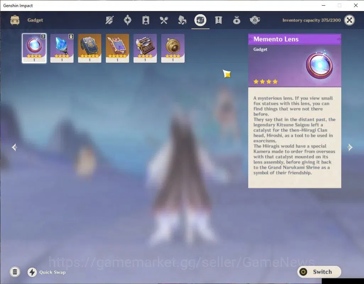Click the Memento Lens description text
Image resolution: width=364 pixels, height=284 pixels.
point(294,135)
